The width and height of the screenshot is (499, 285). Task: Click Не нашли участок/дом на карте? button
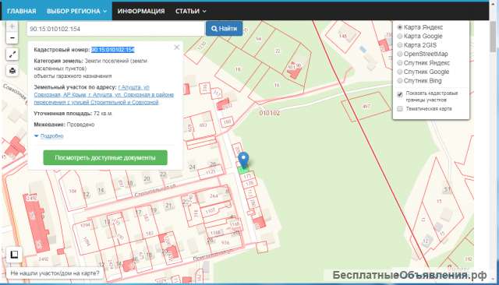55,273
